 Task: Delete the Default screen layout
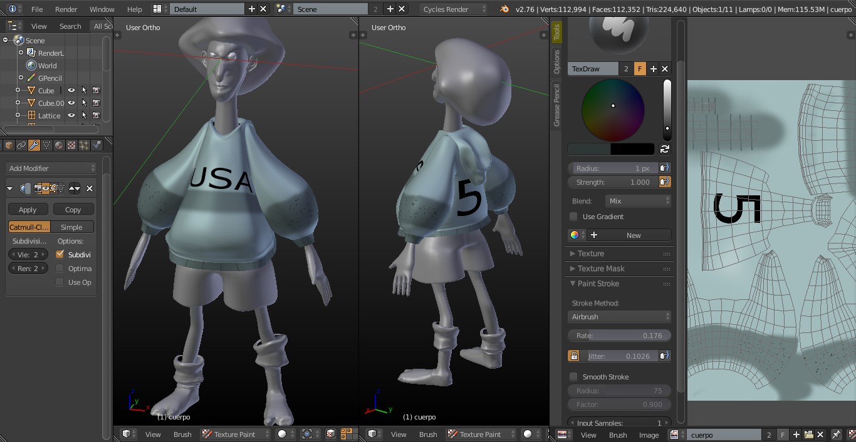(263, 9)
